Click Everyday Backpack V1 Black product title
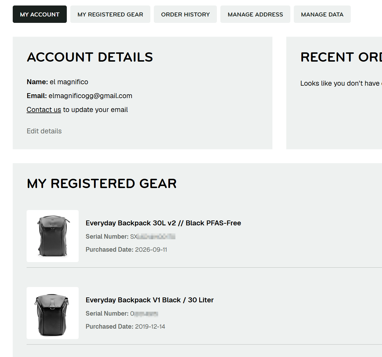The height and width of the screenshot is (357, 382). pyautogui.click(x=150, y=300)
